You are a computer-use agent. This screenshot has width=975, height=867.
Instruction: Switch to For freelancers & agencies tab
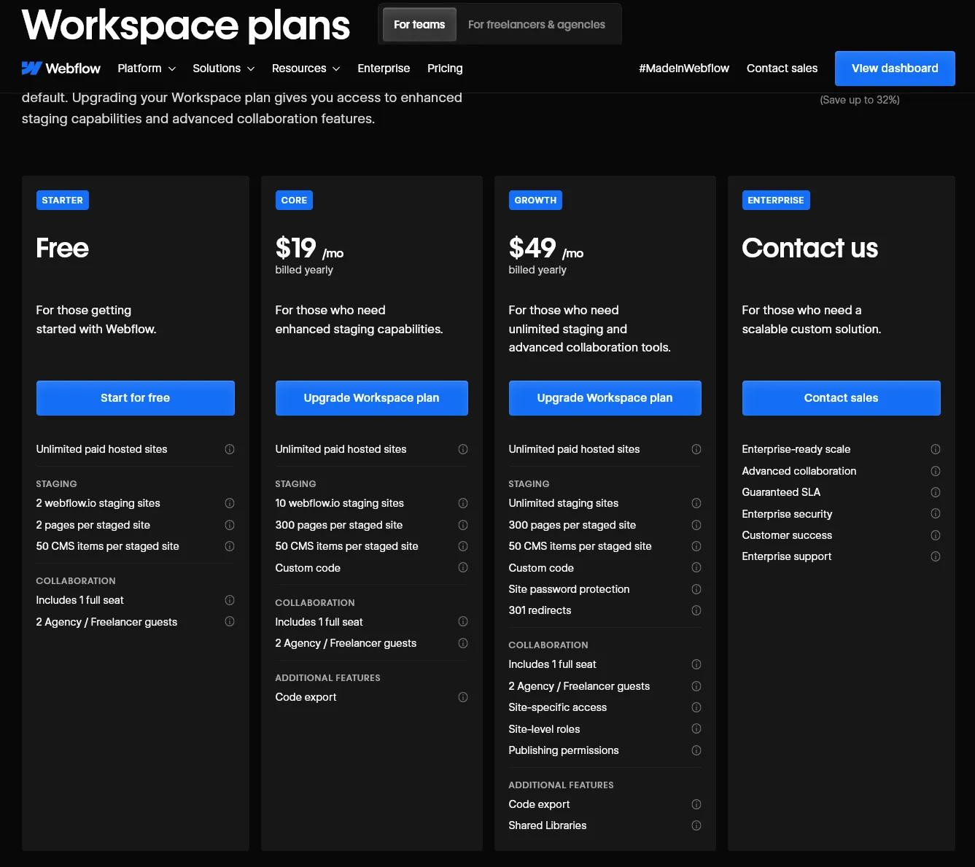537,24
